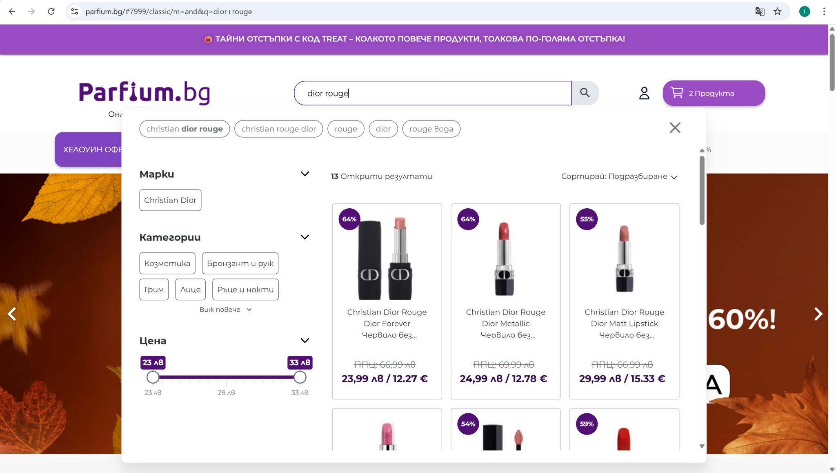Viewport: 836px width, 473px height.
Task: Select the 'christian dior rouge' suggestion chip
Action: coord(185,129)
